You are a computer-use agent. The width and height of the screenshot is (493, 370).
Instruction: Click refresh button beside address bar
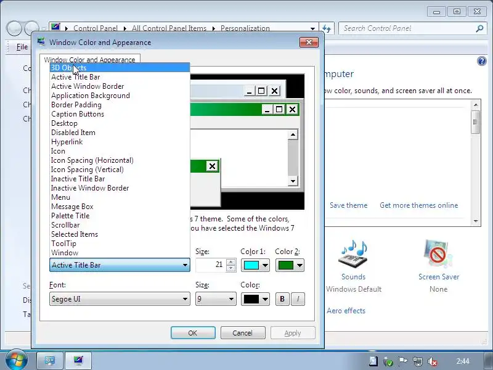327,28
